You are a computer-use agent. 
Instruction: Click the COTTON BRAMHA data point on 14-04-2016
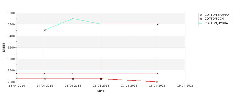point(45,79)
